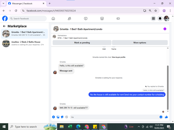Select the Messenger | Facebook tab
174x130 pixels.
point(26,3)
